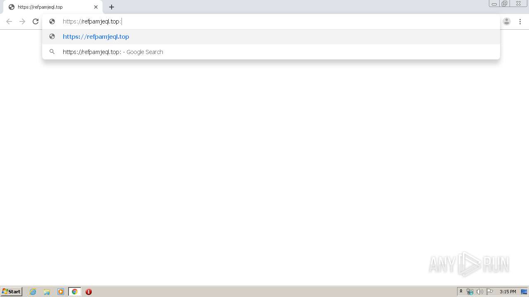
Task: Close the refpamjeql.top tab
Action: 96,7
